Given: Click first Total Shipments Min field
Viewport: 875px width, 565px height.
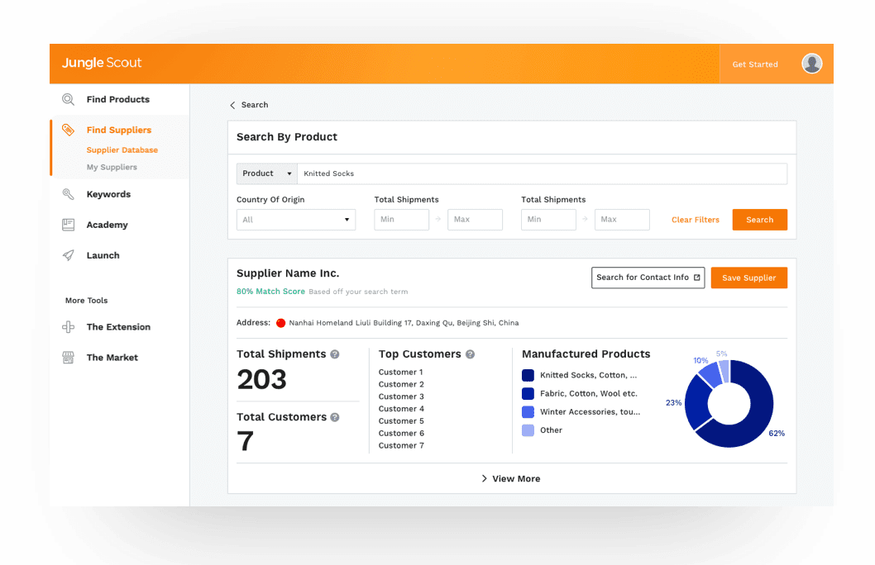Looking at the screenshot, I should click(x=401, y=220).
